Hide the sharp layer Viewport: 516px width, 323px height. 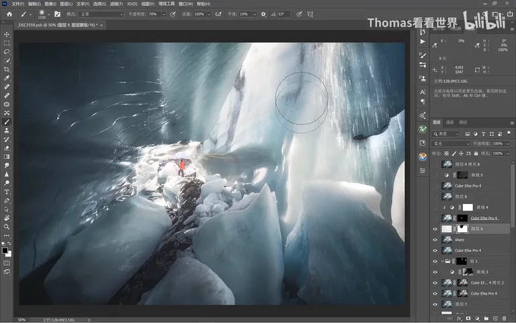[435, 240]
